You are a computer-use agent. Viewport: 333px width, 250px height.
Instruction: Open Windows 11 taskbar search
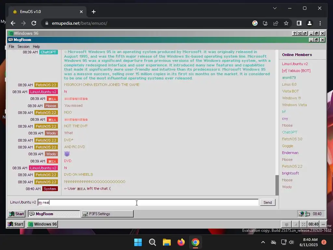click(152, 242)
